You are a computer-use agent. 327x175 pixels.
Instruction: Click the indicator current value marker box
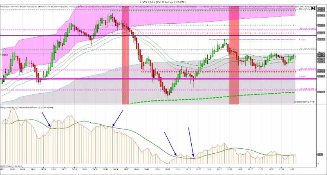pyautogui.click(x=320, y=155)
